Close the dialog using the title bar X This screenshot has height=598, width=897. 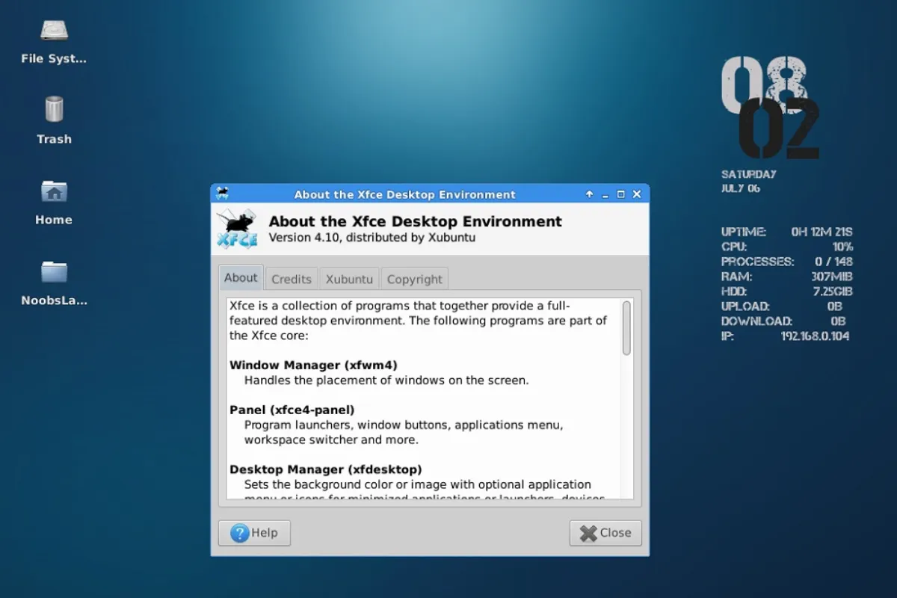click(637, 194)
